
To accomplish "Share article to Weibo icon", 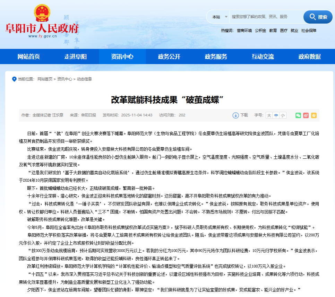I will (x=306, y=115).
